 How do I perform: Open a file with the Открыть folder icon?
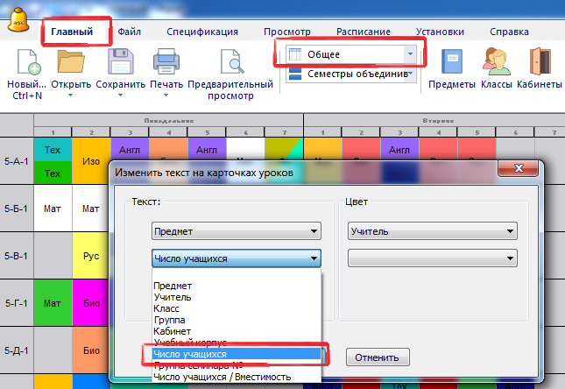70,65
